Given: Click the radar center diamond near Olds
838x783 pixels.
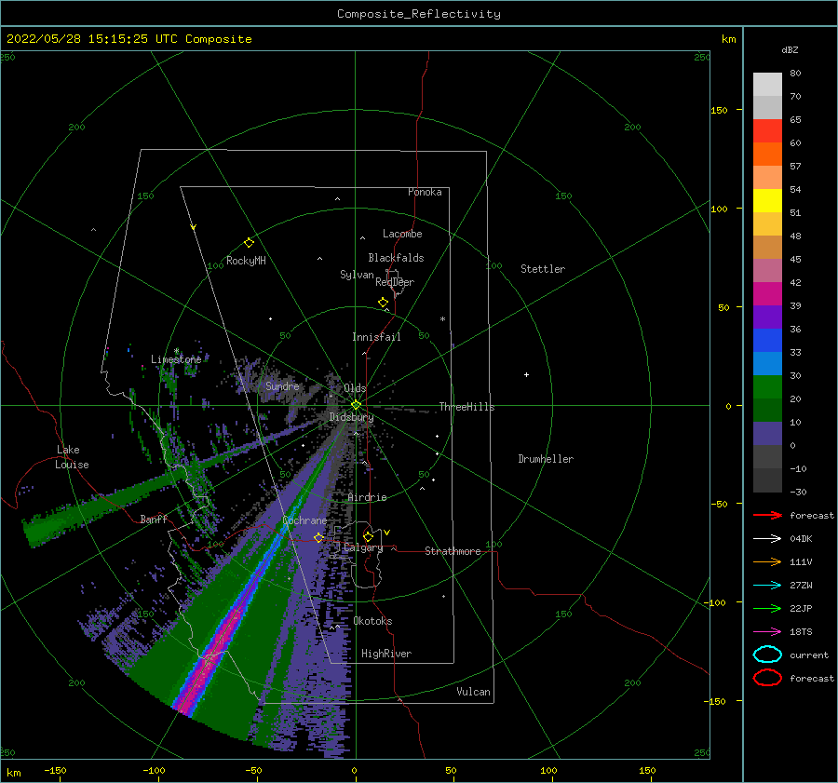Looking at the screenshot, I should (x=356, y=405).
